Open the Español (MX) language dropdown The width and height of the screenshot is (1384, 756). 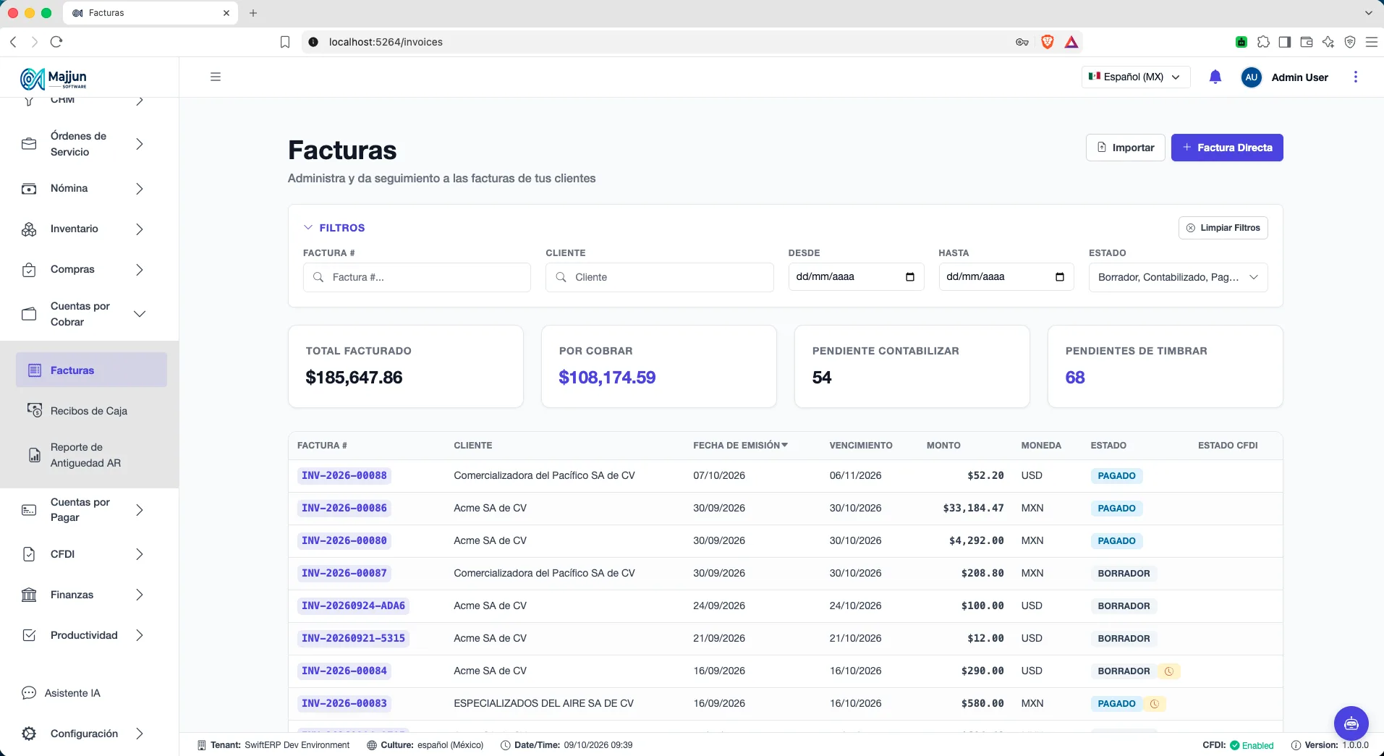[x=1136, y=77]
